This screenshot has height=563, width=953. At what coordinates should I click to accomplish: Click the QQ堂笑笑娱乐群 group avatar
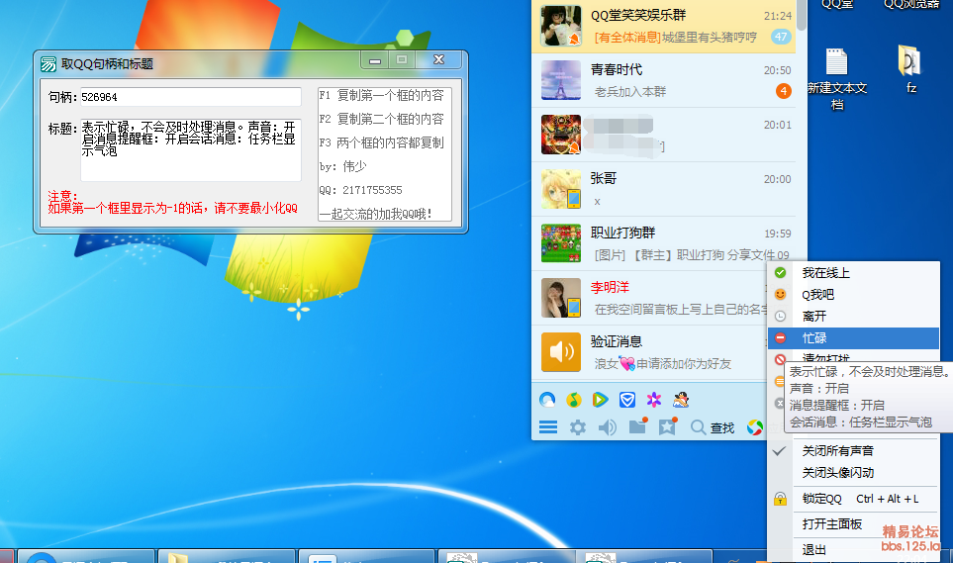[x=561, y=26]
